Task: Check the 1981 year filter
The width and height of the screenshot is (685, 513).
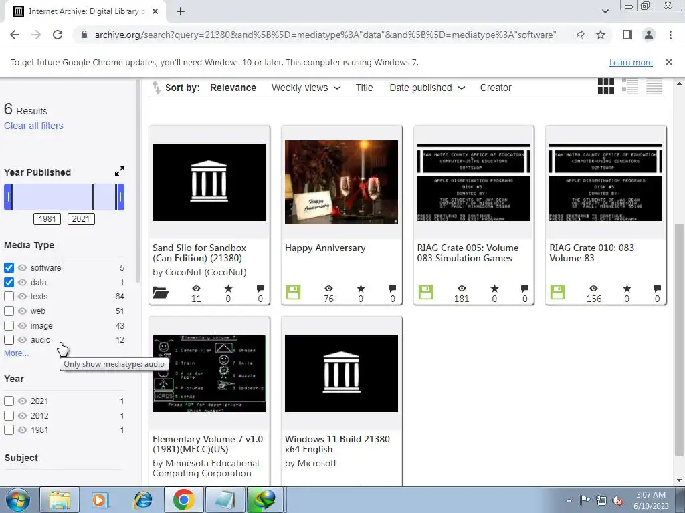Action: pyautogui.click(x=9, y=430)
